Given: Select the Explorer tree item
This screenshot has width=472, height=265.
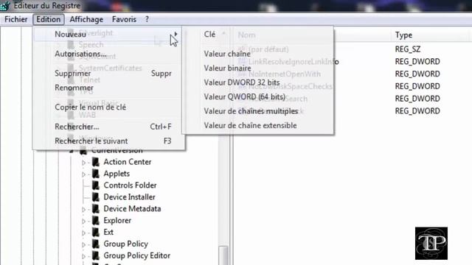Looking at the screenshot, I should click(117, 221).
